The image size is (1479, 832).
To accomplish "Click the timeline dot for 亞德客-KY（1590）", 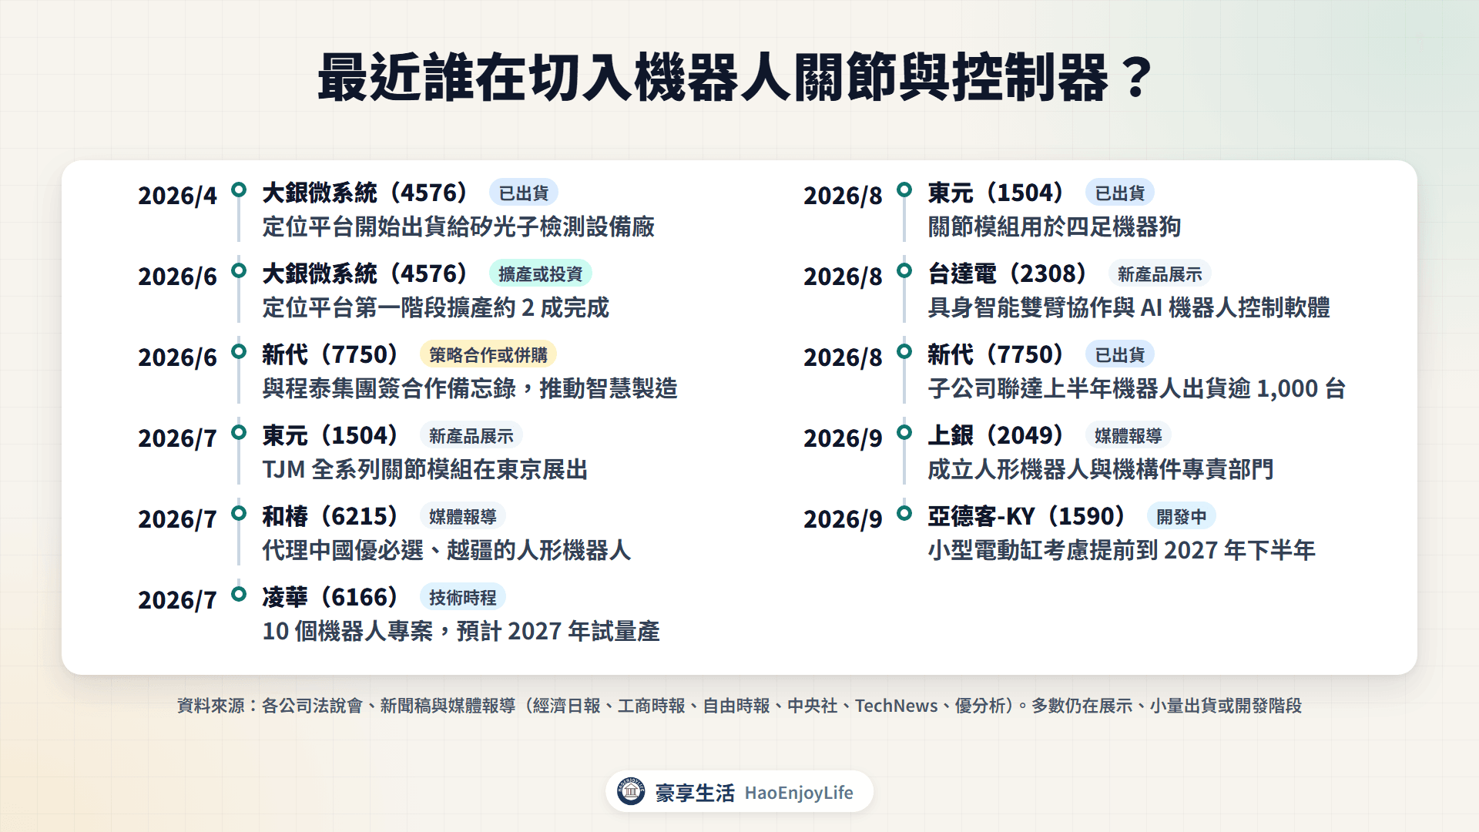I will tap(904, 513).
